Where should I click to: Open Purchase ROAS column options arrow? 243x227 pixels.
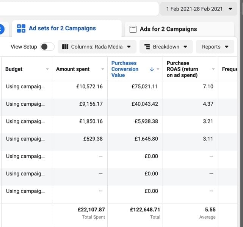tap(213, 69)
